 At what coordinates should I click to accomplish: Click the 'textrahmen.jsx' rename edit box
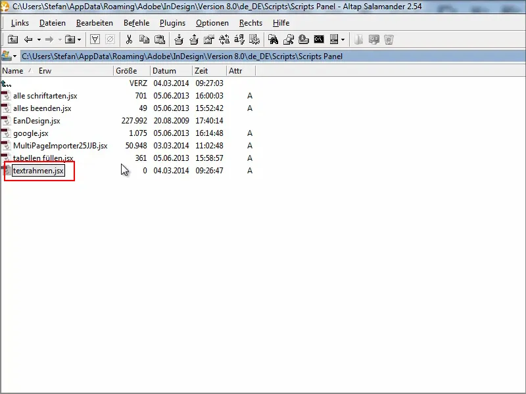[x=38, y=171]
